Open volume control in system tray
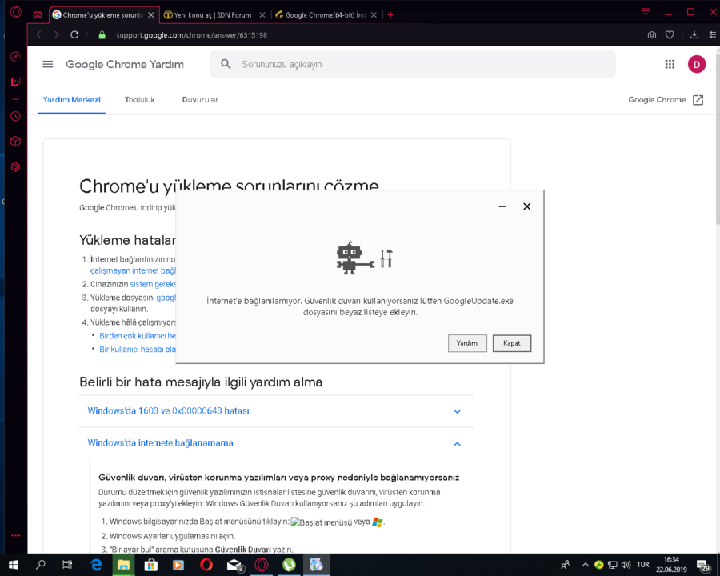 pyautogui.click(x=626, y=565)
